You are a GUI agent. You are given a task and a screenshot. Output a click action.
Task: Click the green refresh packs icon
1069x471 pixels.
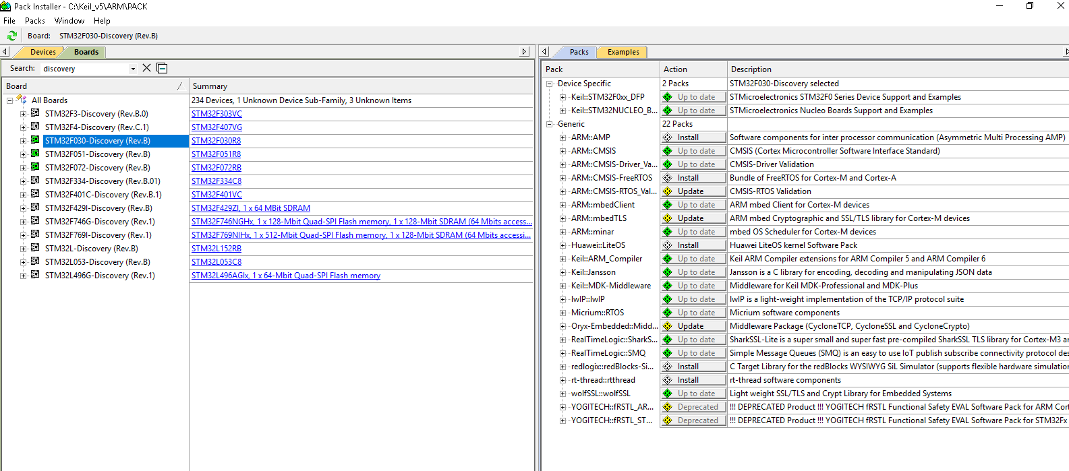[11, 36]
